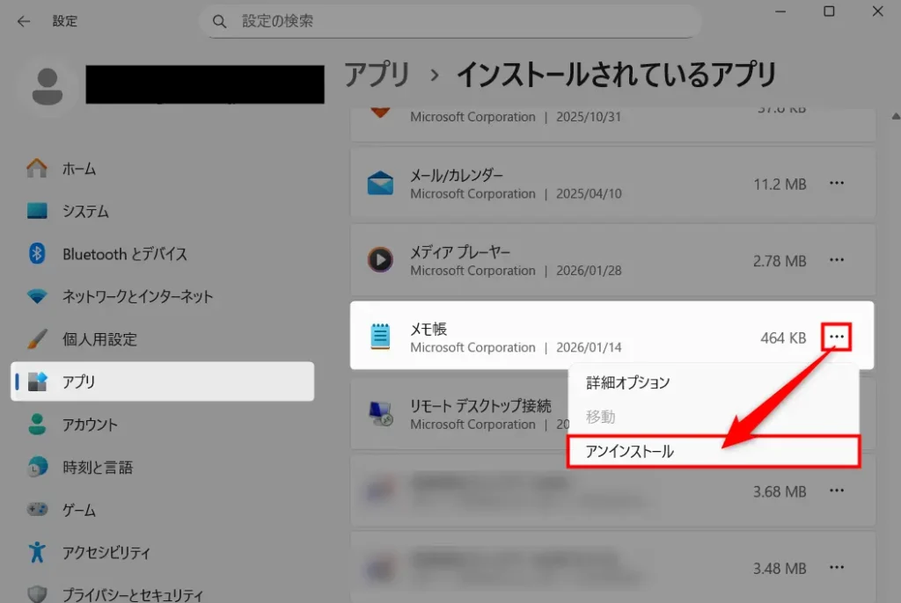Open ネットワークとインターネット settings

pyautogui.click(x=137, y=296)
